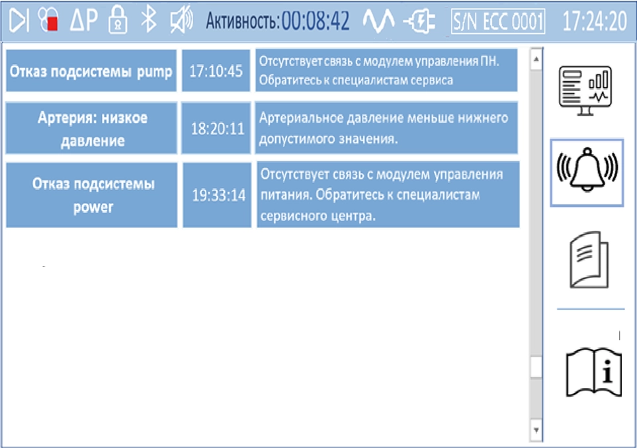
Task: Select the 'Отказ подсистемы pump' alarm
Action: (91, 71)
